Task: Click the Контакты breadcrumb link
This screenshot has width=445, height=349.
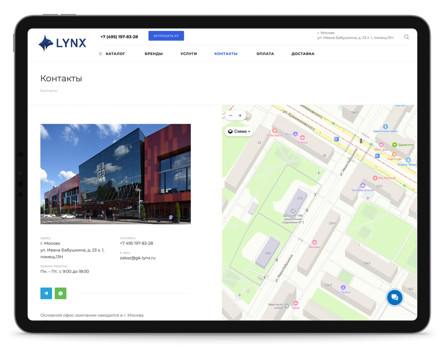Action: pyautogui.click(x=49, y=91)
